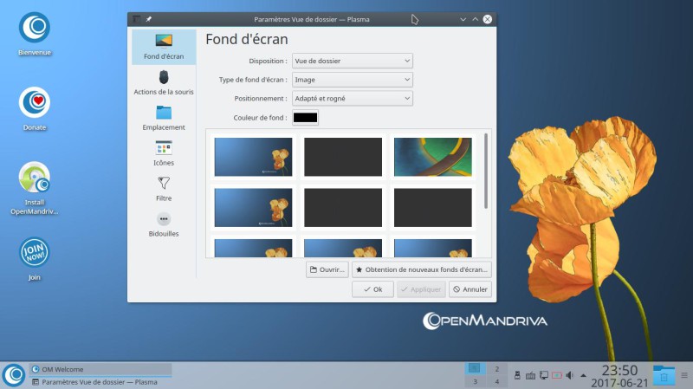Switch to OM Welcome taskbar entry
This screenshot has height=389, width=693.
pyautogui.click(x=100, y=370)
